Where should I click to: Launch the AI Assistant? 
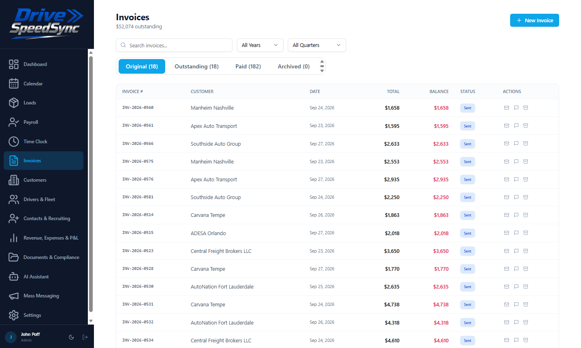click(43, 277)
